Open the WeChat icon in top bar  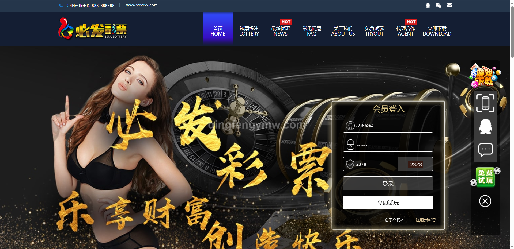click(438, 5)
